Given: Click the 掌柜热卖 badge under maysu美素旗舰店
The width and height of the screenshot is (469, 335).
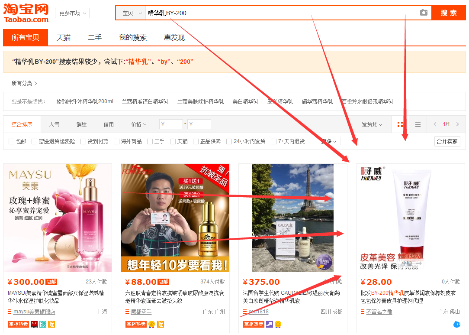Looking at the screenshot, I should point(18,324).
